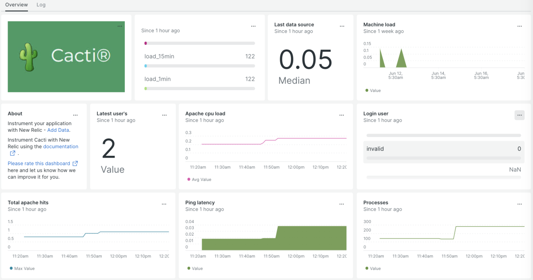The height and width of the screenshot is (280, 533).
Task: Open the Cacti image widget options menu
Action: tap(119, 26)
